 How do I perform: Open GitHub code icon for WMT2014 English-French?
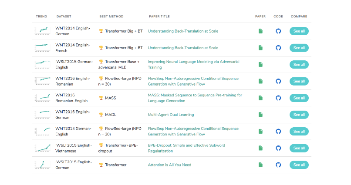tap(278, 48)
